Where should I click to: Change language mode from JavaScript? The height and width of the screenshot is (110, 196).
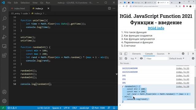tap(84, 108)
